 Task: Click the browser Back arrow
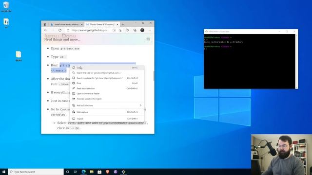(45, 30)
